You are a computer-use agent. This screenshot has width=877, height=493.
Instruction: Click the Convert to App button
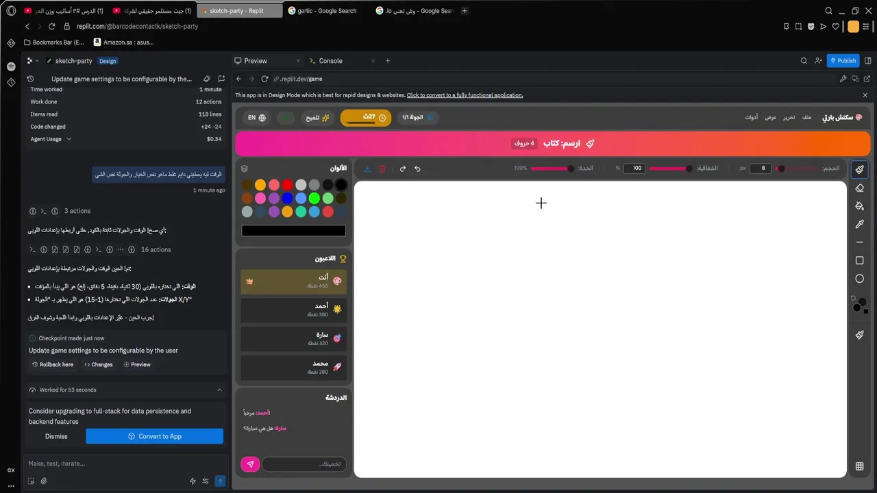point(155,436)
